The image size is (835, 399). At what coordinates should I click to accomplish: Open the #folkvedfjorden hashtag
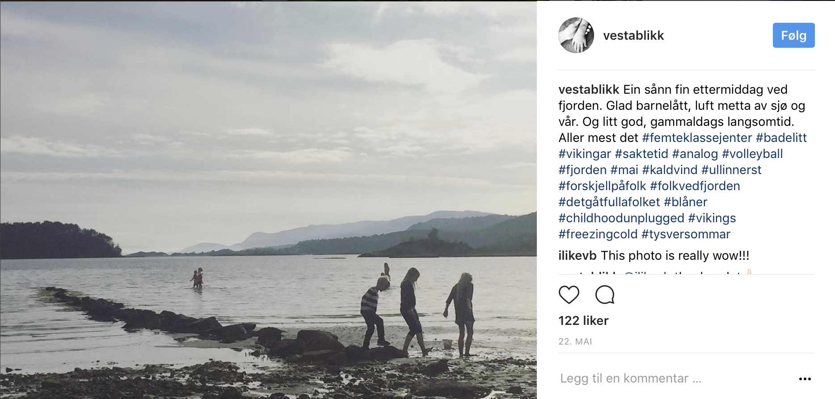695,186
